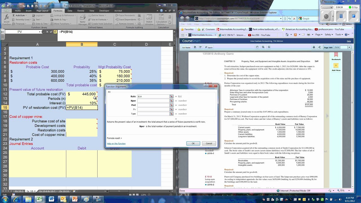Screen dimensions: 361x203
Task: Select the Ex 10-14 sheet tab
Action: click(x=64, y=191)
